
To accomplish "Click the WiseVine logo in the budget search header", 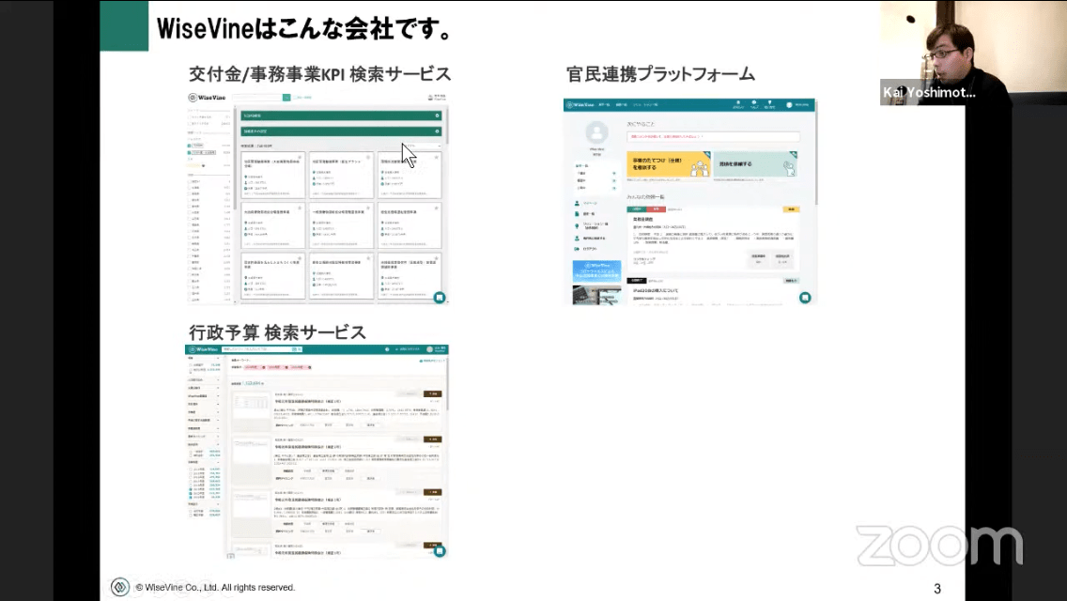I will (x=203, y=349).
